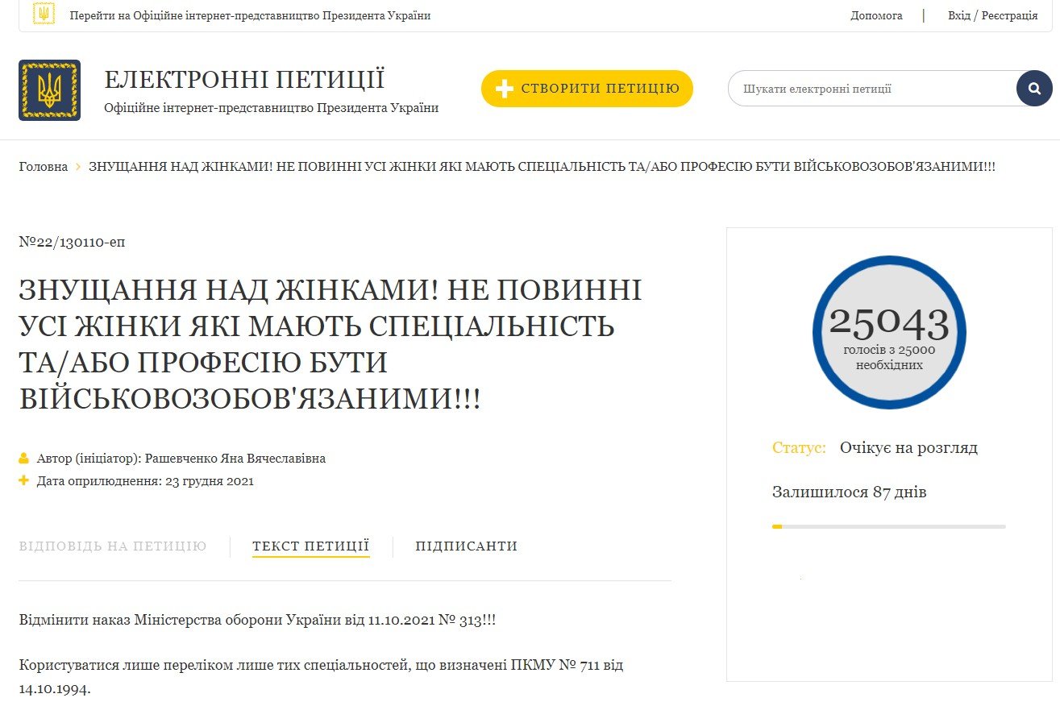Click the remaining days progress bar

pyautogui.click(x=888, y=526)
